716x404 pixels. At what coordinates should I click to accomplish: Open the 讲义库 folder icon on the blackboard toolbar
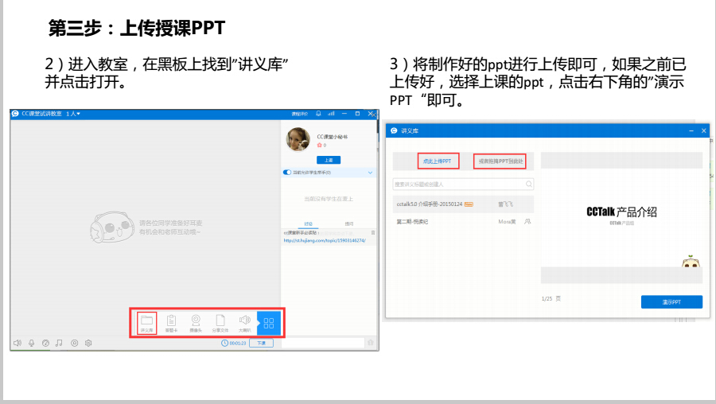(x=146, y=322)
